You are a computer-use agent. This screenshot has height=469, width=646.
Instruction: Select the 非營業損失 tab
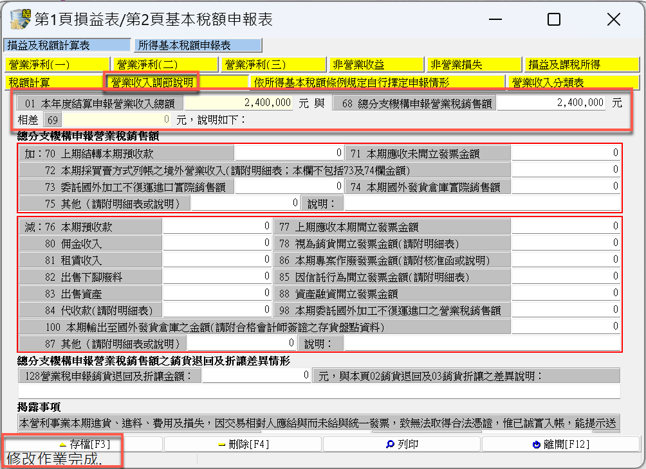tap(474, 65)
